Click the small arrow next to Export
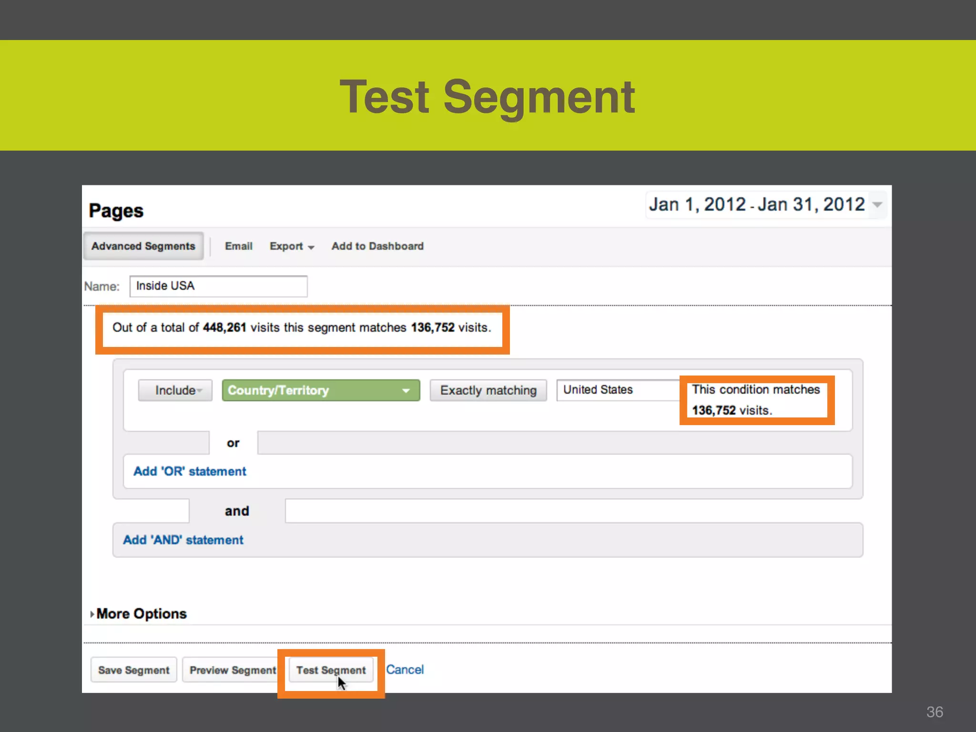Screen dimensions: 976x732 (311, 247)
